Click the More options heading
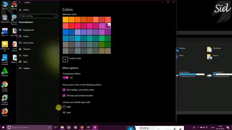This screenshot has height=130, width=232. [70, 68]
